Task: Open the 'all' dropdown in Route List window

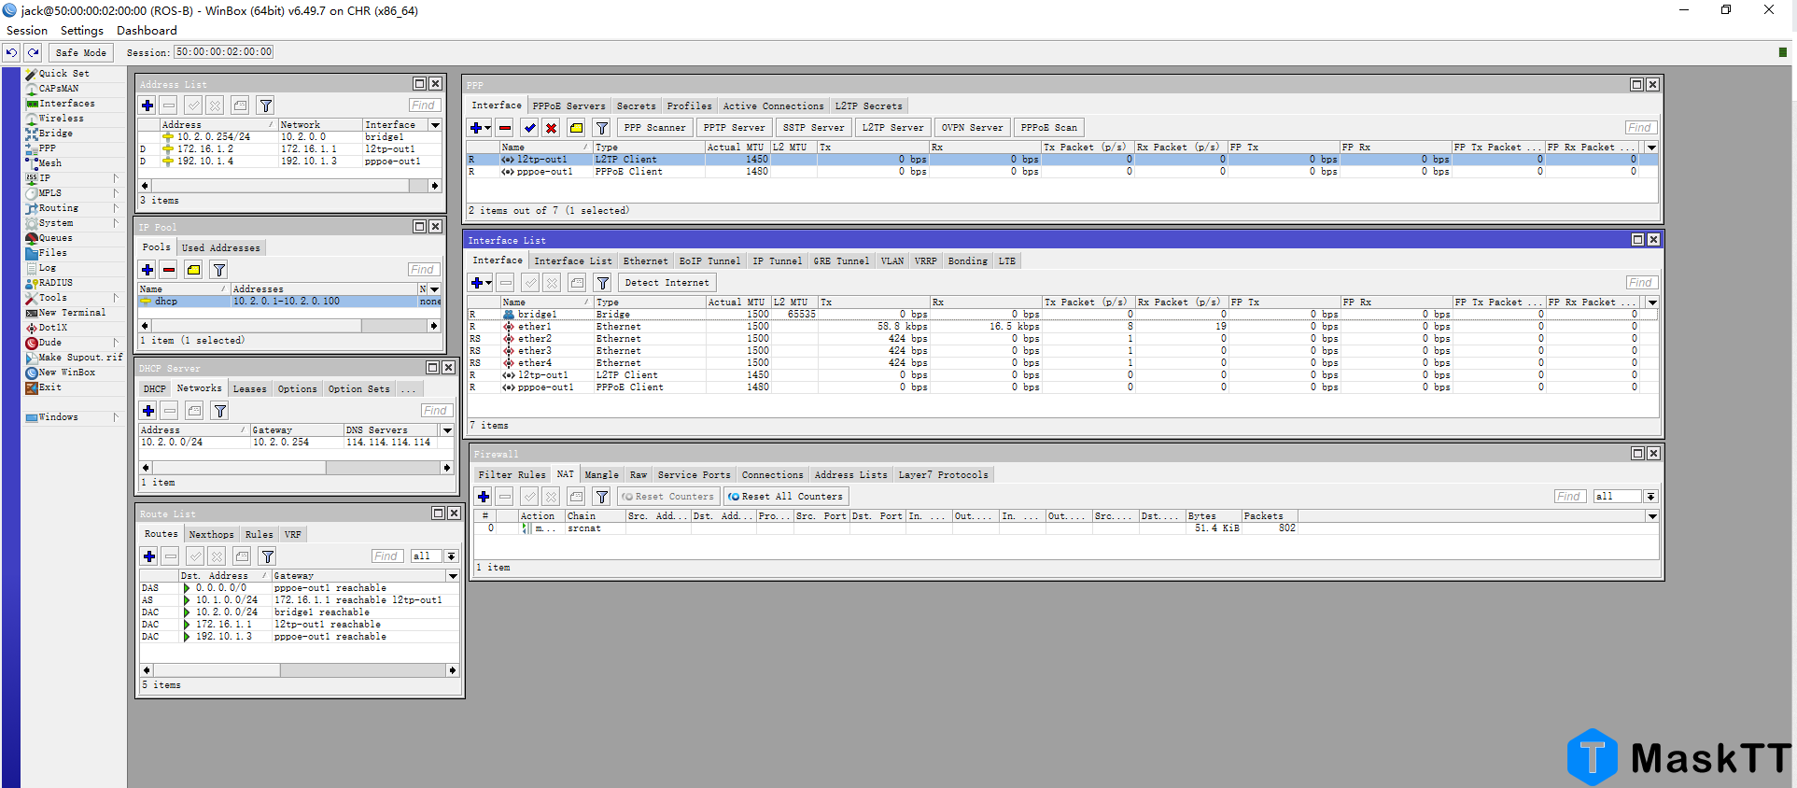Action: click(x=451, y=556)
